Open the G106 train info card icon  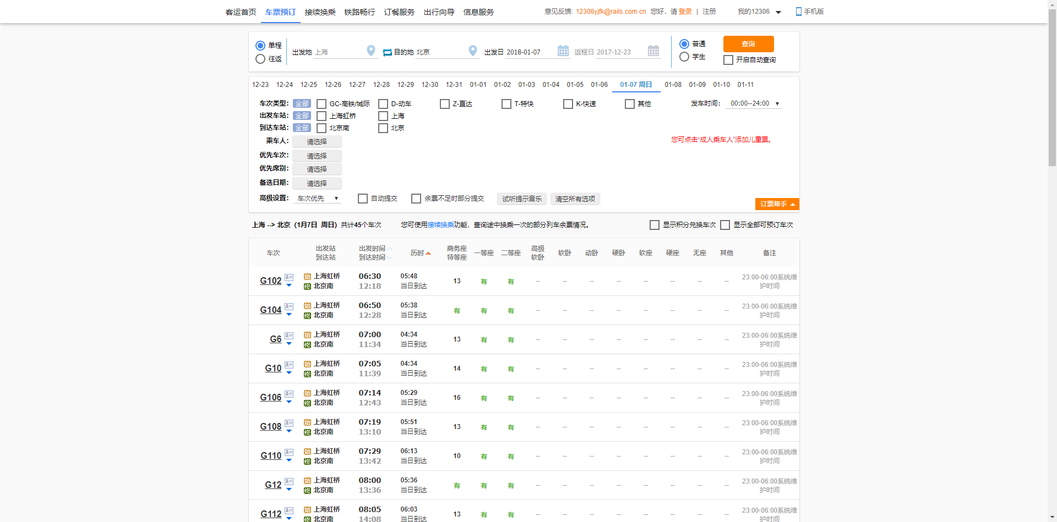[289, 394]
